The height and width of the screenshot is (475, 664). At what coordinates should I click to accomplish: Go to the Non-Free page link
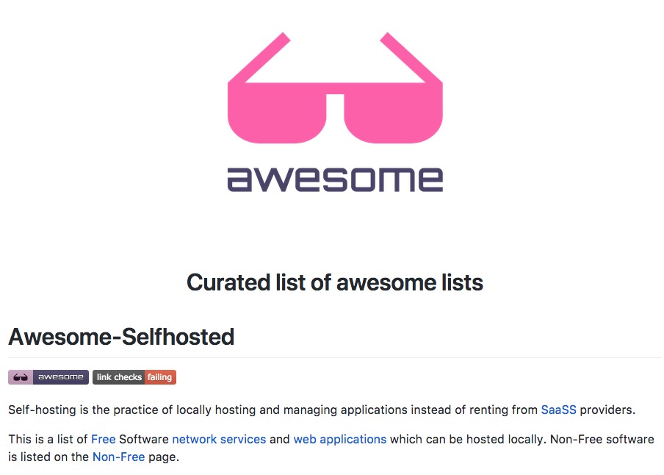point(118,457)
